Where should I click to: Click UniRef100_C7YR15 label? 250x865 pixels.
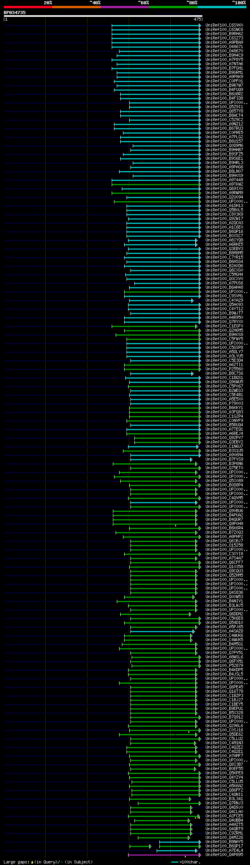(x=224, y=257)
